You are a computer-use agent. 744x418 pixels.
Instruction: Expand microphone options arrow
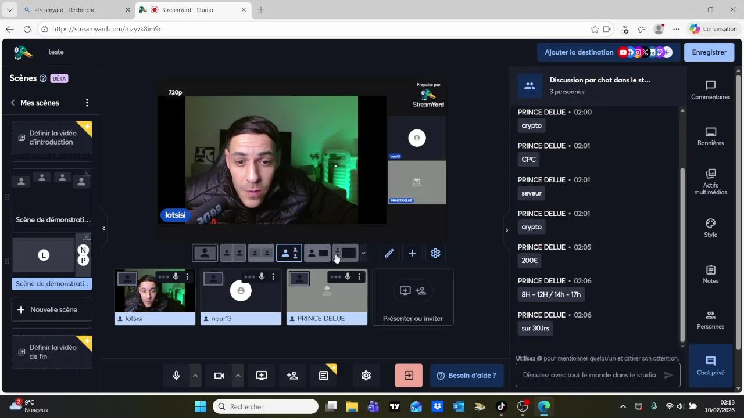195,376
